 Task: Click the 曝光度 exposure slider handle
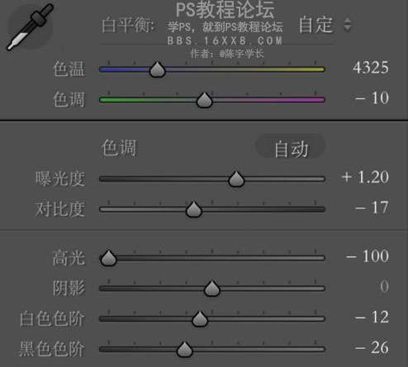pyautogui.click(x=236, y=179)
